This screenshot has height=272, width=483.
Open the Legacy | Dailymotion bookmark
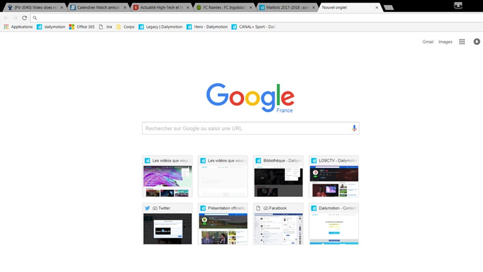pos(161,27)
